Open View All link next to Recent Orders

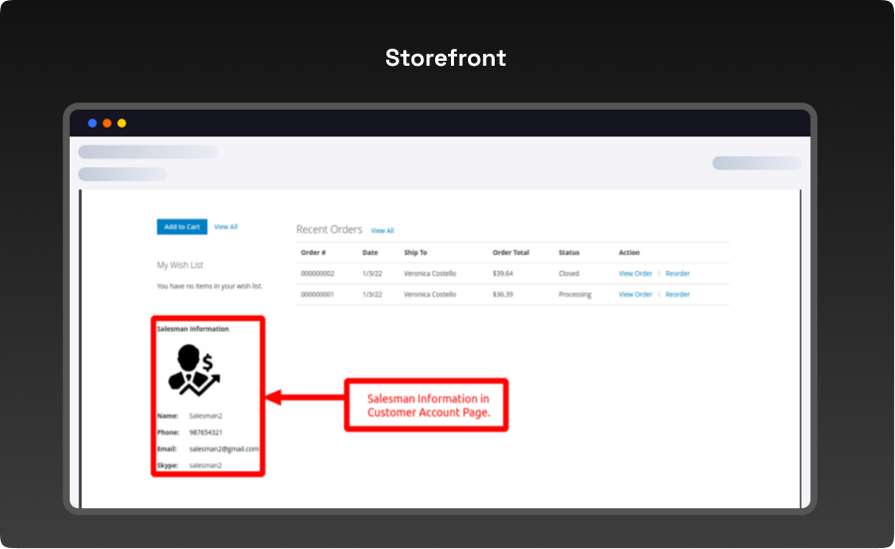(x=382, y=231)
